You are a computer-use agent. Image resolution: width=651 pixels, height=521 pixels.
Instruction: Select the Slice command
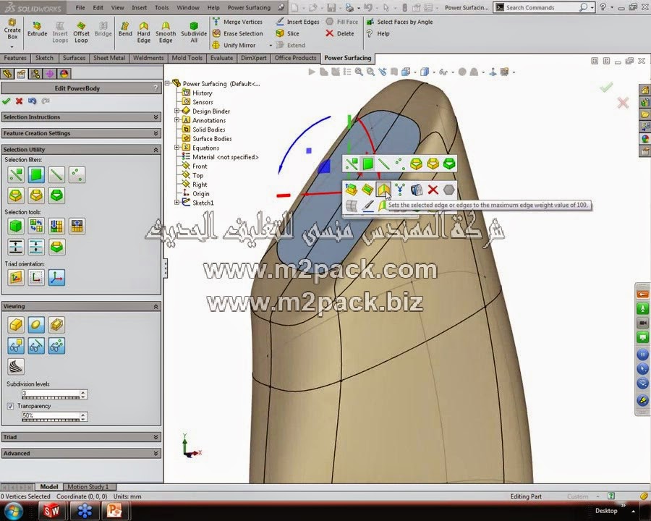tap(288, 33)
